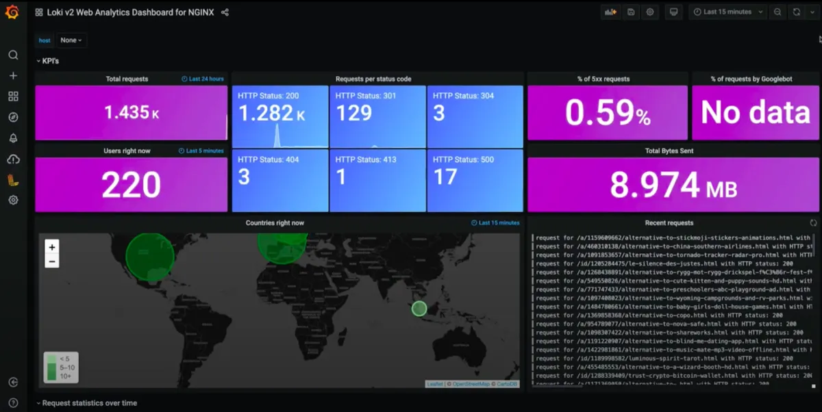Open the cloud warning icon in sidebar
Screen dimensions: 822x412
click(x=13, y=159)
